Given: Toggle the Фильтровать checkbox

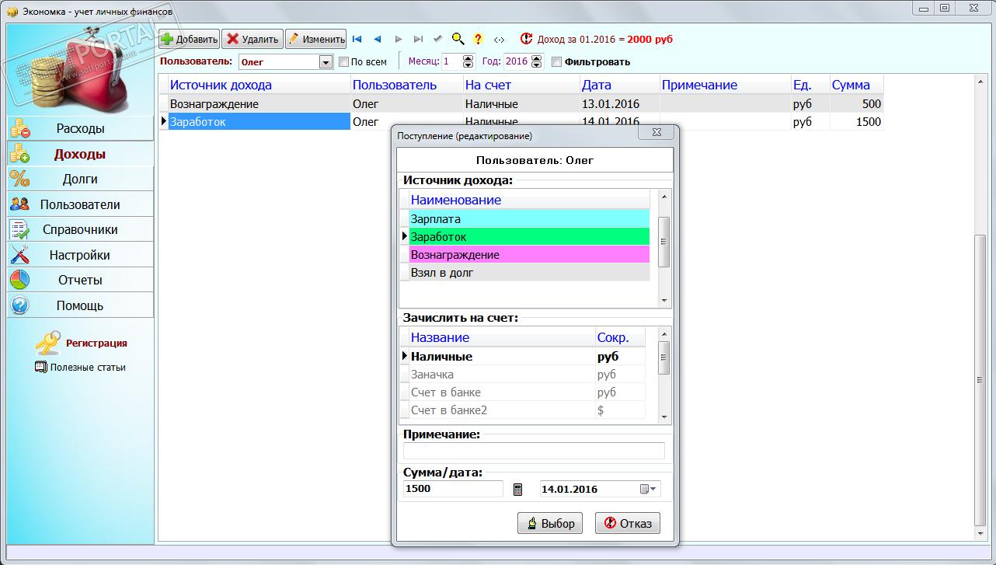Looking at the screenshot, I should tap(556, 62).
